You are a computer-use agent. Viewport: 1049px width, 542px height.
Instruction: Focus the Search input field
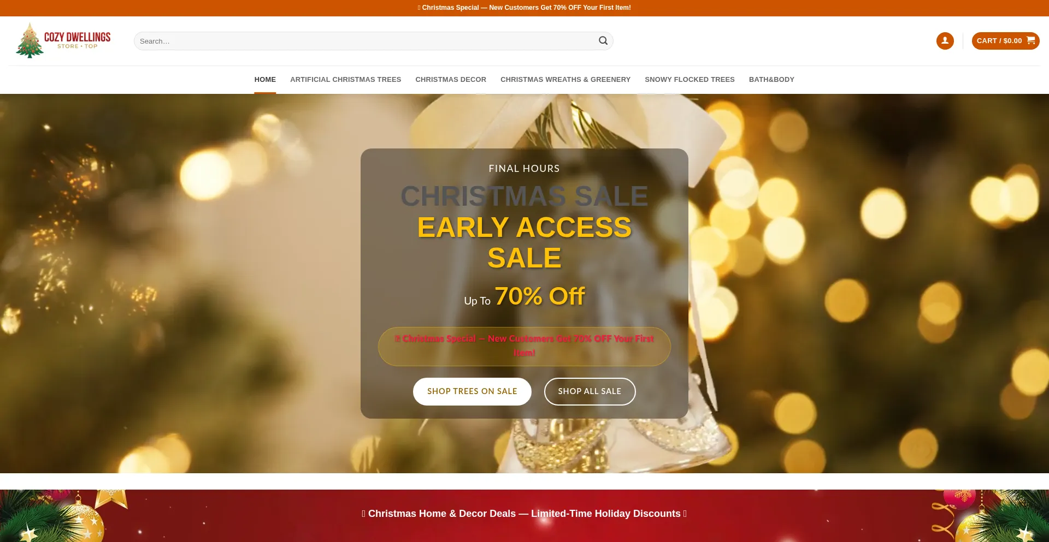367,41
